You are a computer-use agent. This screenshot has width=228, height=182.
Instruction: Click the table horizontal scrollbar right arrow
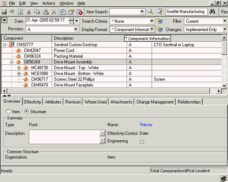[x=219, y=91]
